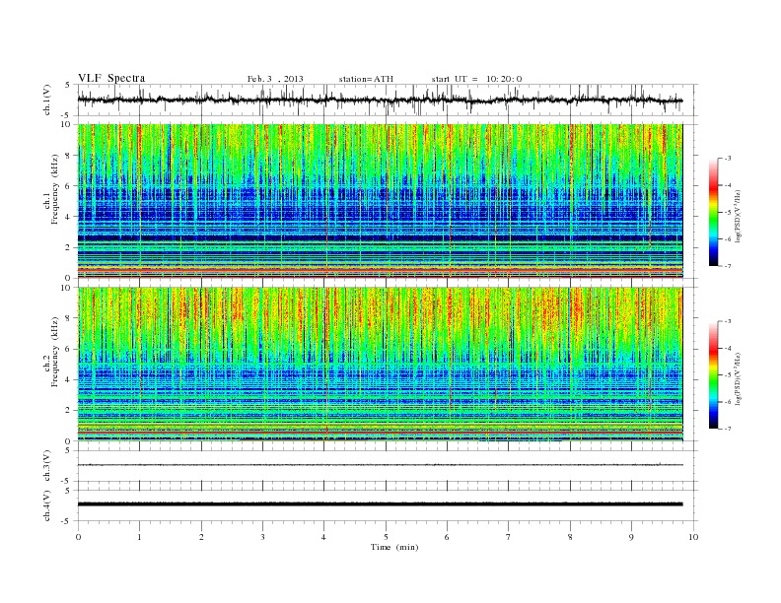781x603 pixels.
Task: Click the "7" tick label on time axis
Action: coord(509,537)
